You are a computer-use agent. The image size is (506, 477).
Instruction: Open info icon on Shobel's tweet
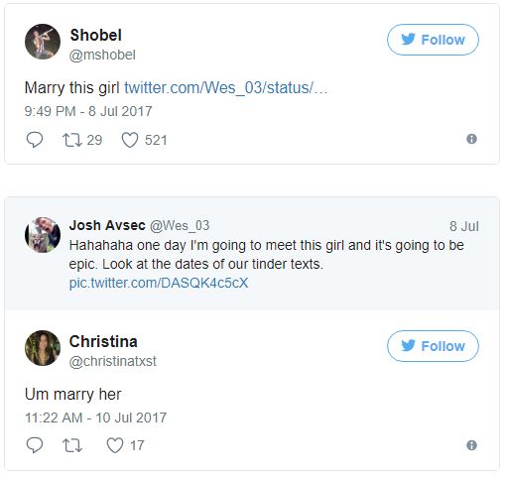pyautogui.click(x=471, y=139)
